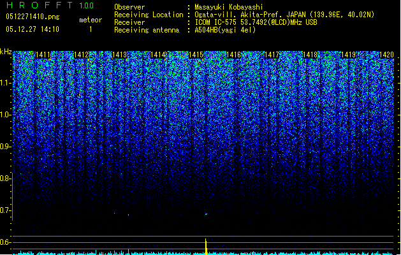Click the kHz axis unit label

6,52
